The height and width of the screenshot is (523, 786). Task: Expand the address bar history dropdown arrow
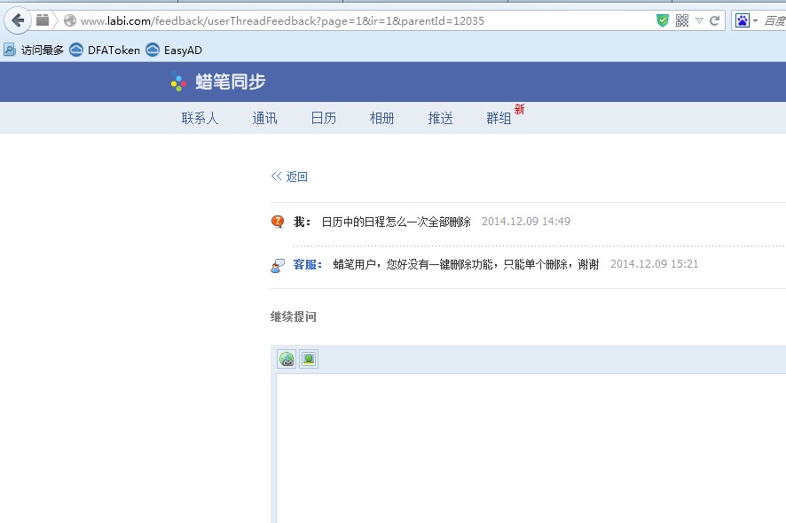point(699,21)
